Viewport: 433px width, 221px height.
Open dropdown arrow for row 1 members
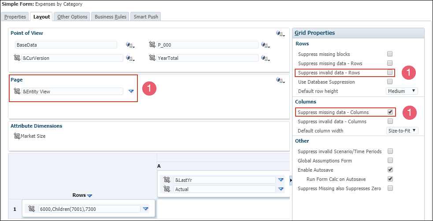tap(146, 209)
